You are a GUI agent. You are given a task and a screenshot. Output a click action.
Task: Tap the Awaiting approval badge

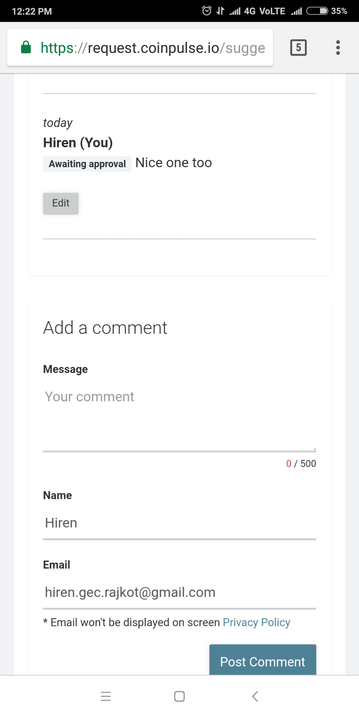pyautogui.click(x=87, y=164)
